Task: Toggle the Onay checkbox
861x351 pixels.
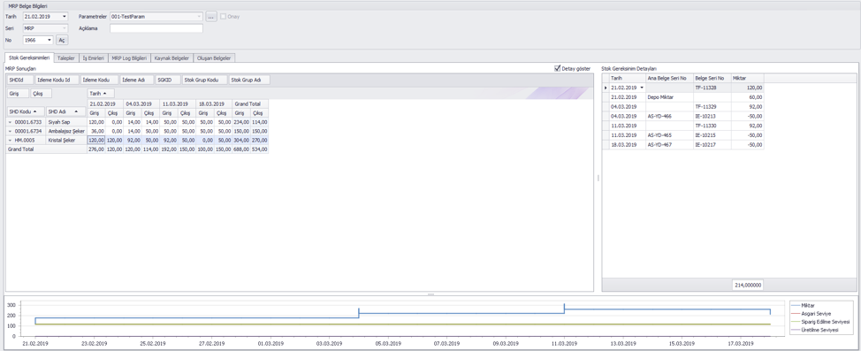Action: 223,17
